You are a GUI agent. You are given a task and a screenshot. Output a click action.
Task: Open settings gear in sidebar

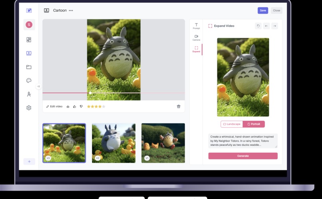coord(29,107)
